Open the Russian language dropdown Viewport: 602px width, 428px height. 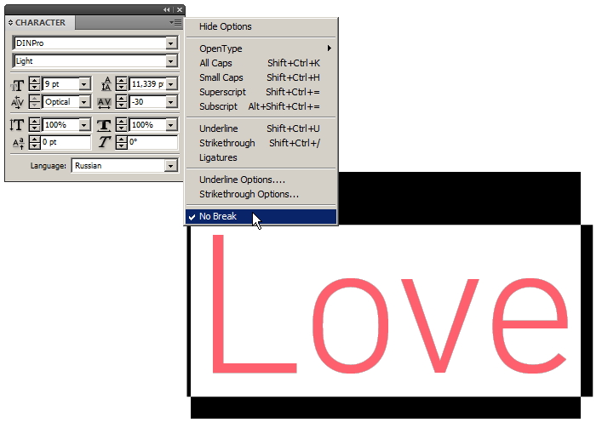171,166
